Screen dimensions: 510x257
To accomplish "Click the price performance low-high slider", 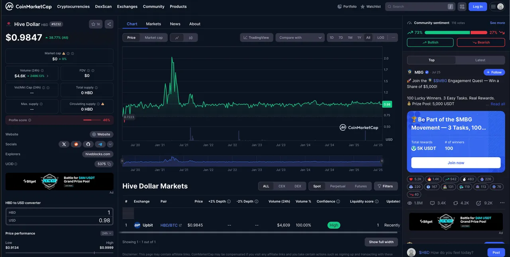I will (x=59, y=253).
